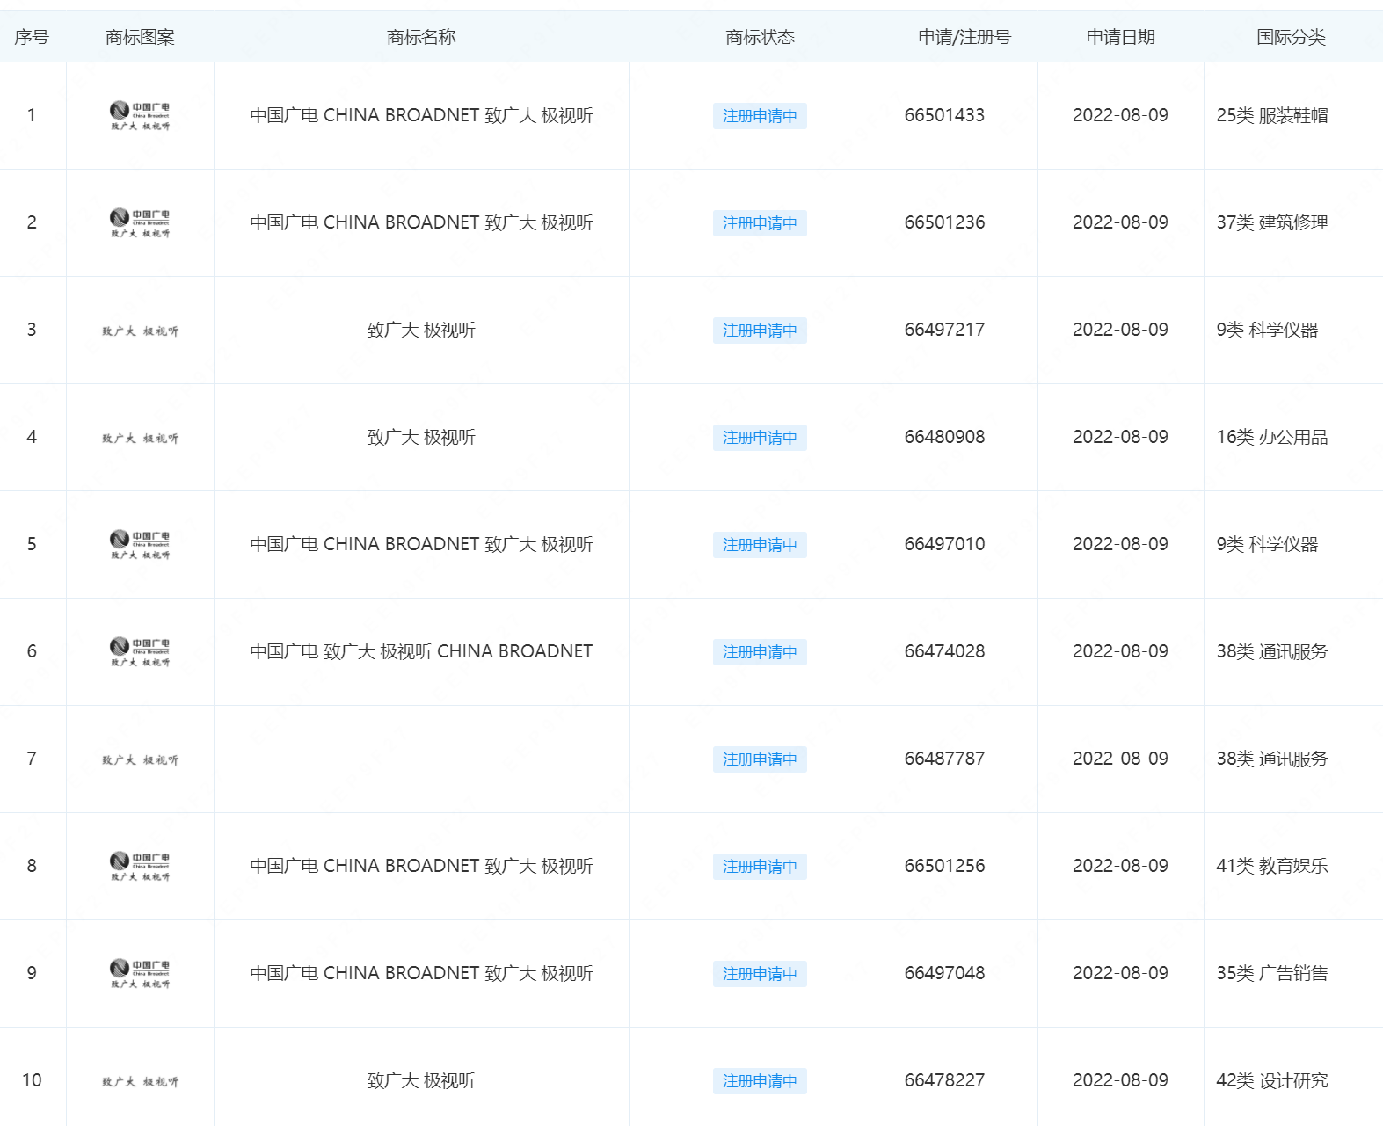
Task: Click class 16类 办公用品
Action: coord(1272,437)
